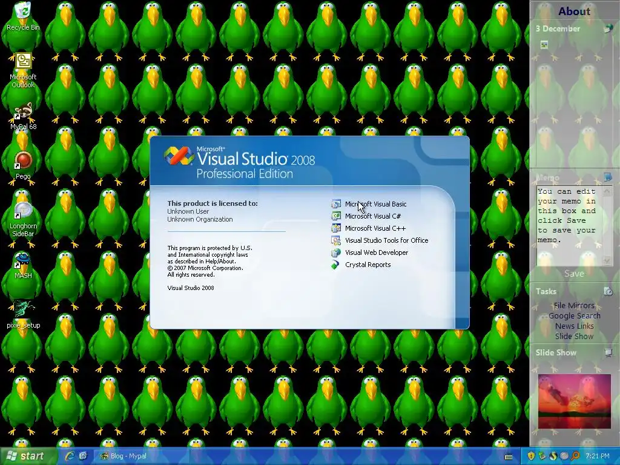Click the orange magnifier tray icon
This screenshot has width=620, height=465.
click(x=575, y=456)
